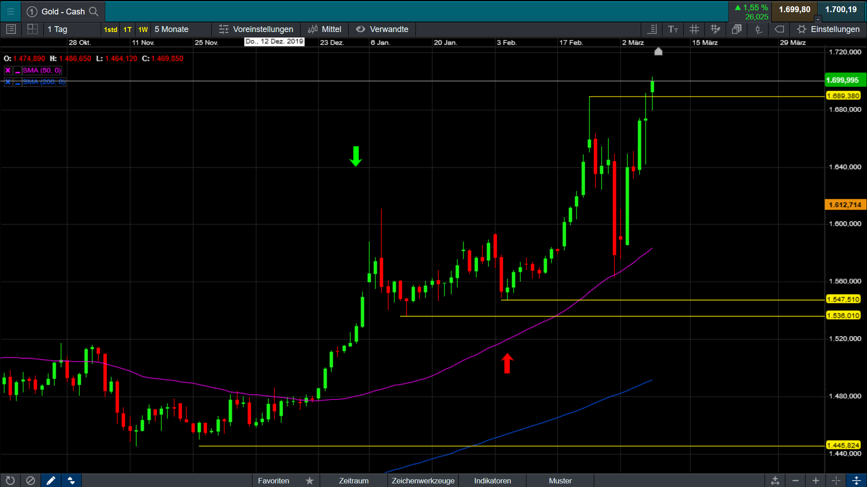Open the Indikatoren tab
The image size is (867, 487).
coord(492,481)
